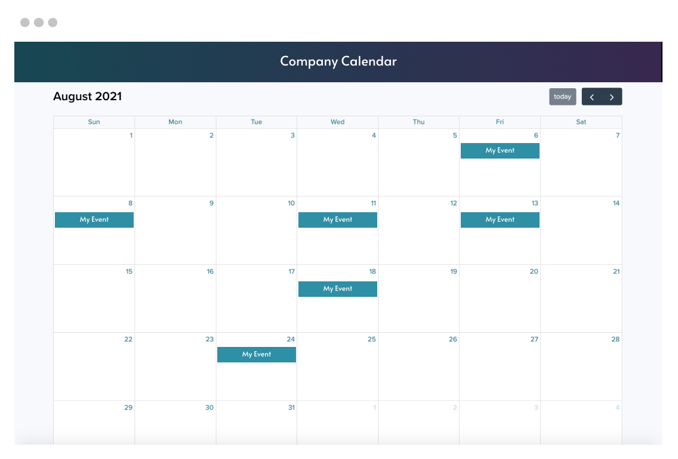This screenshot has width=678, height=459.
Task: Select day number 1 of August
Action: [131, 135]
